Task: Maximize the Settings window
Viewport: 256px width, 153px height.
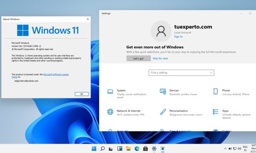Action: [x=250, y=13]
